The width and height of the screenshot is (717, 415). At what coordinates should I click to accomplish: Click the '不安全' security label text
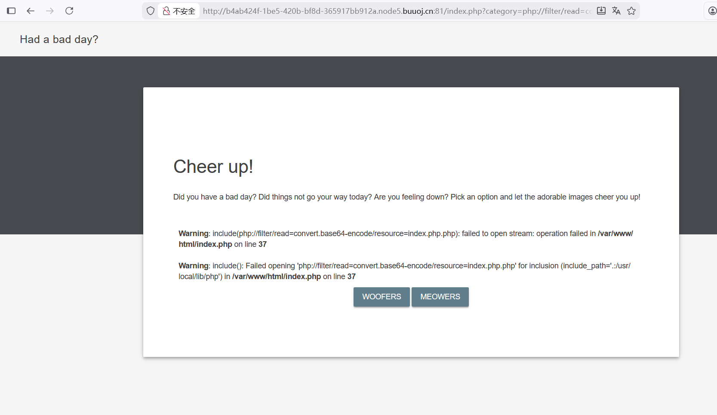click(184, 11)
